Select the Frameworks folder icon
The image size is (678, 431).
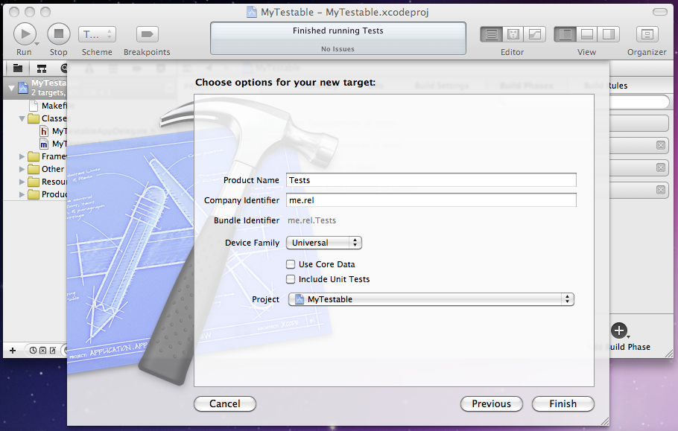point(34,156)
